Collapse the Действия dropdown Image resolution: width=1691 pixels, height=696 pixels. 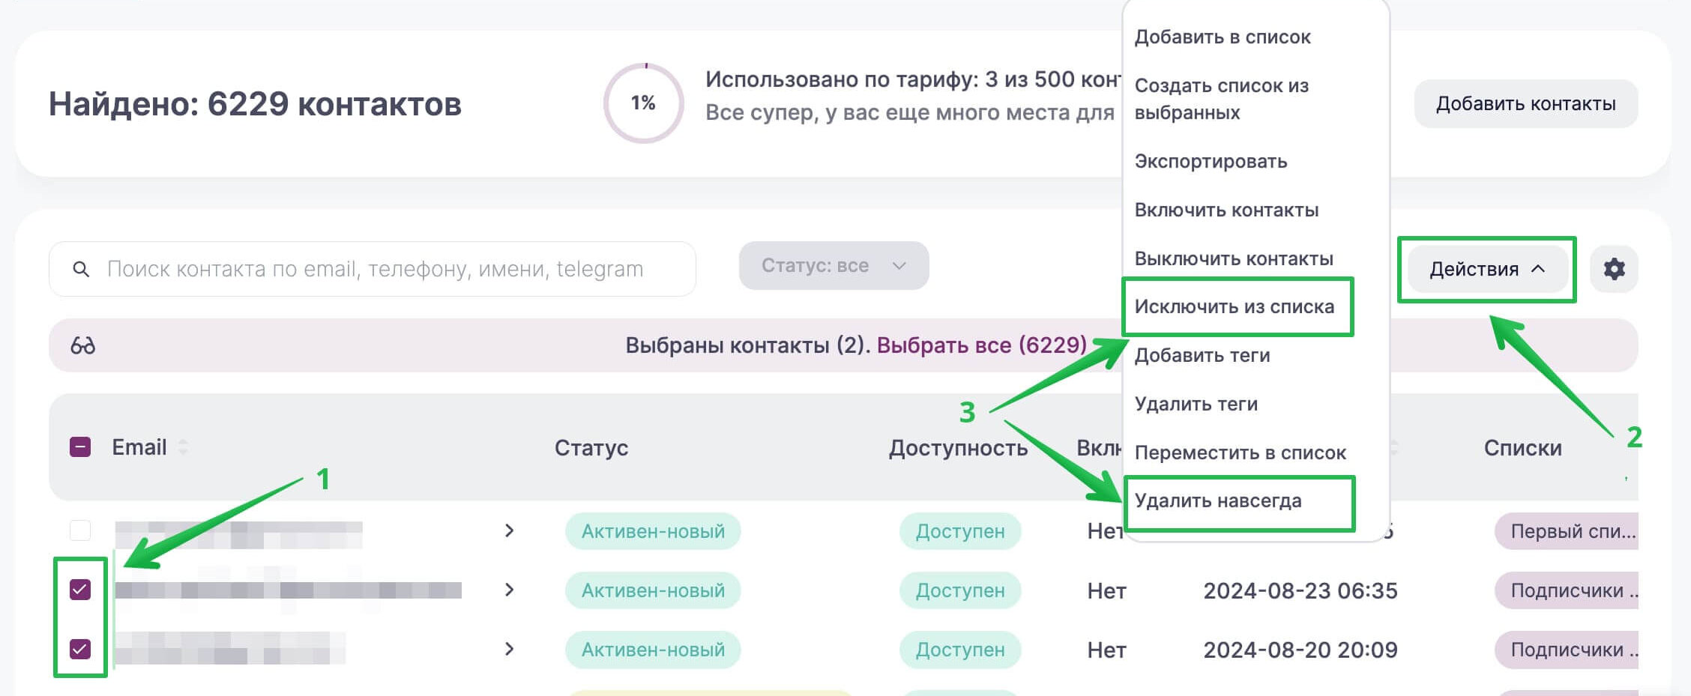(1487, 269)
